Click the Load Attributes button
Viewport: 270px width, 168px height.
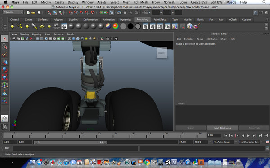pyautogui.click(x=222, y=128)
